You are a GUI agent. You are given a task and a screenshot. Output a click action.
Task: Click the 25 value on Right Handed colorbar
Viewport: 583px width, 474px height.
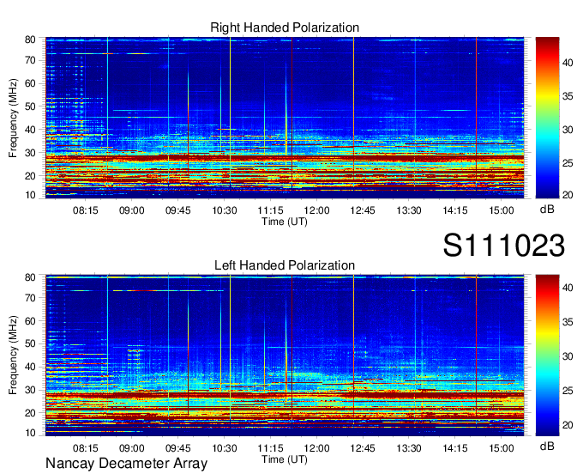(568, 163)
